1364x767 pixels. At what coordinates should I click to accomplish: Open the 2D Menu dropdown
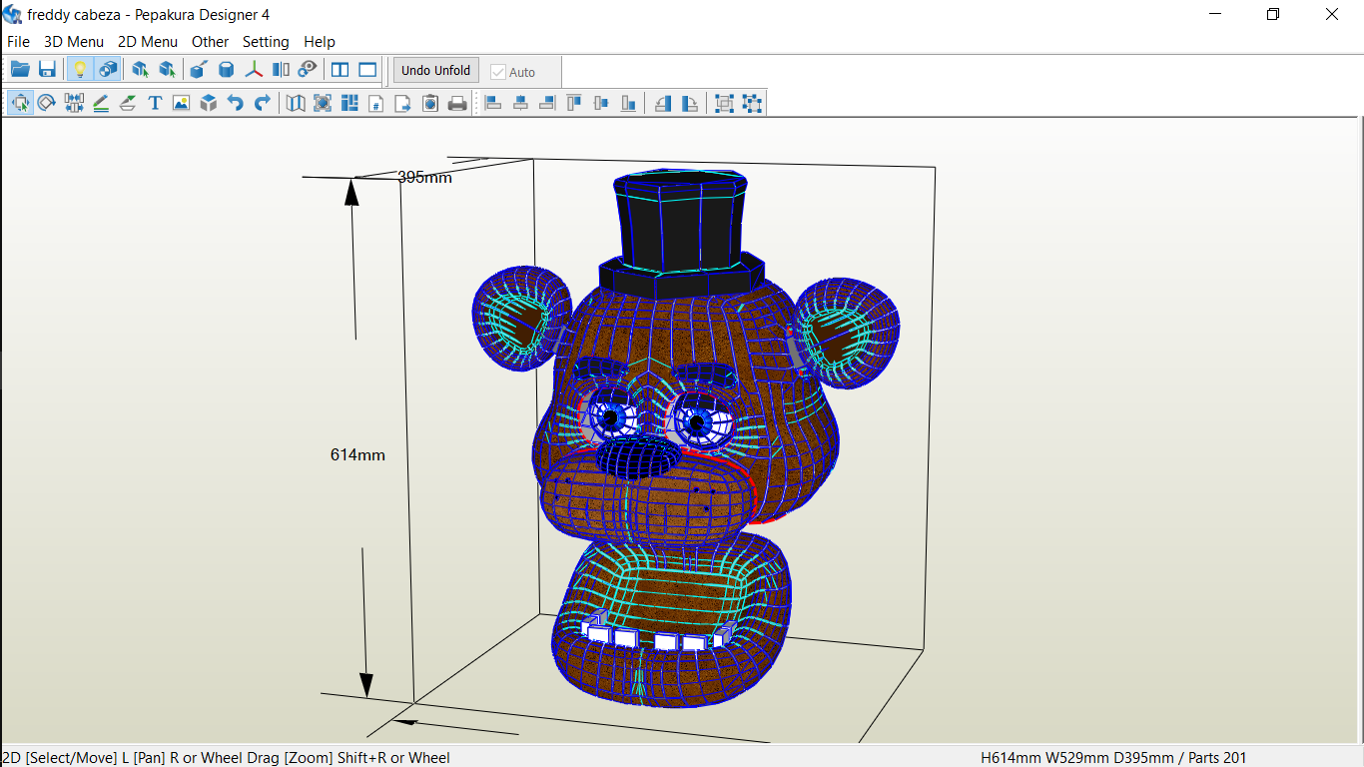(x=148, y=42)
